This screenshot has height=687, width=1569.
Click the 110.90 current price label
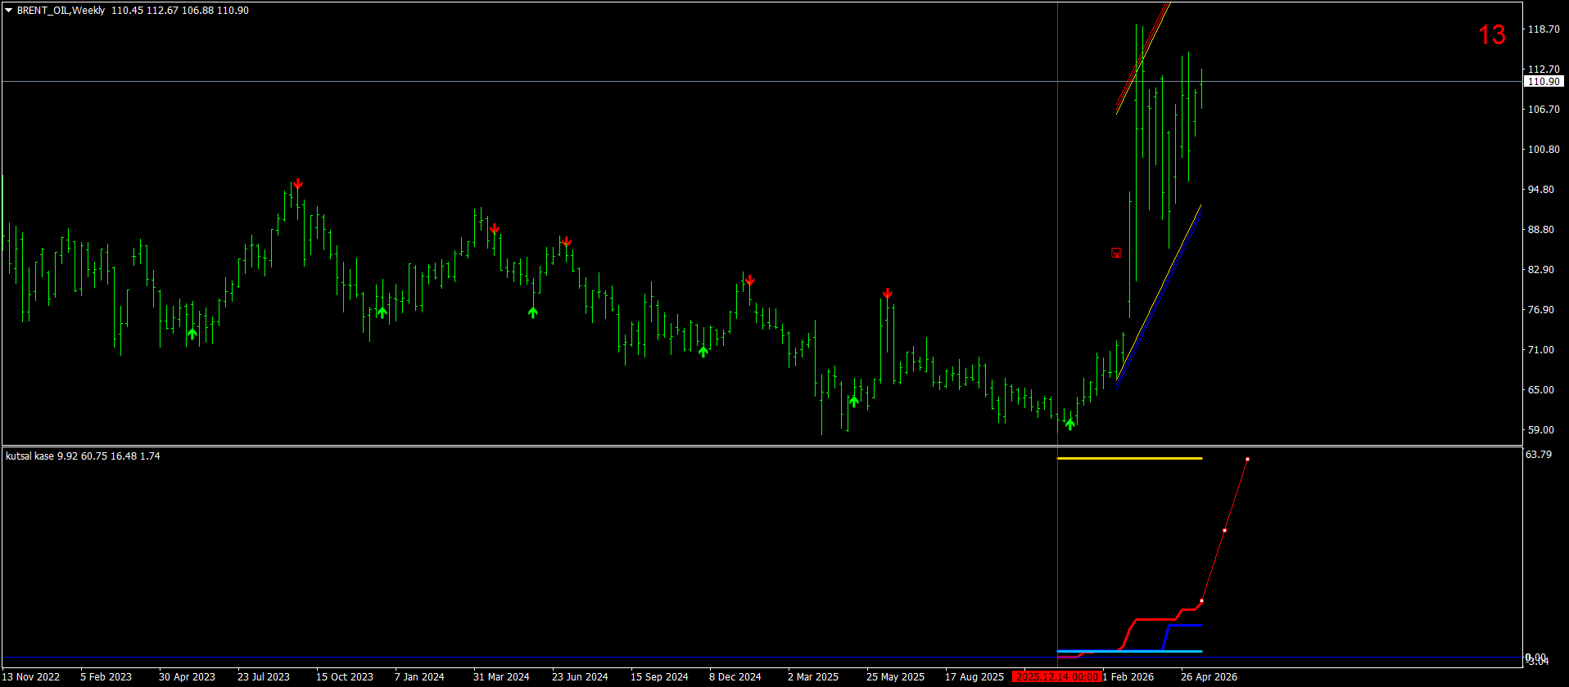(1544, 82)
